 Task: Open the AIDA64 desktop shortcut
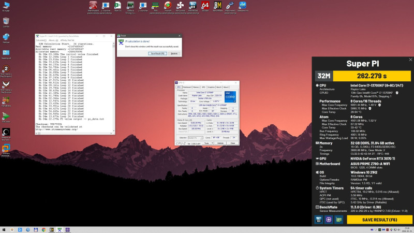pyautogui.click(x=205, y=7)
